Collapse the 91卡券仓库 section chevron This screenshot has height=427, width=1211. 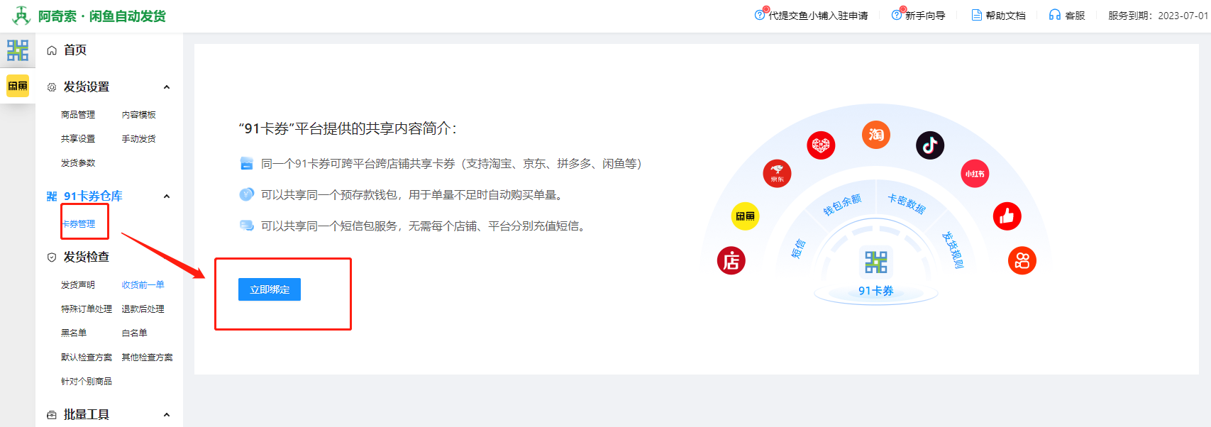(x=167, y=196)
